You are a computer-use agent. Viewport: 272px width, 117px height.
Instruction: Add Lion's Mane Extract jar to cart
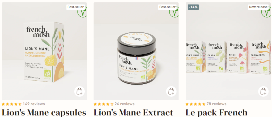[x=171, y=91]
